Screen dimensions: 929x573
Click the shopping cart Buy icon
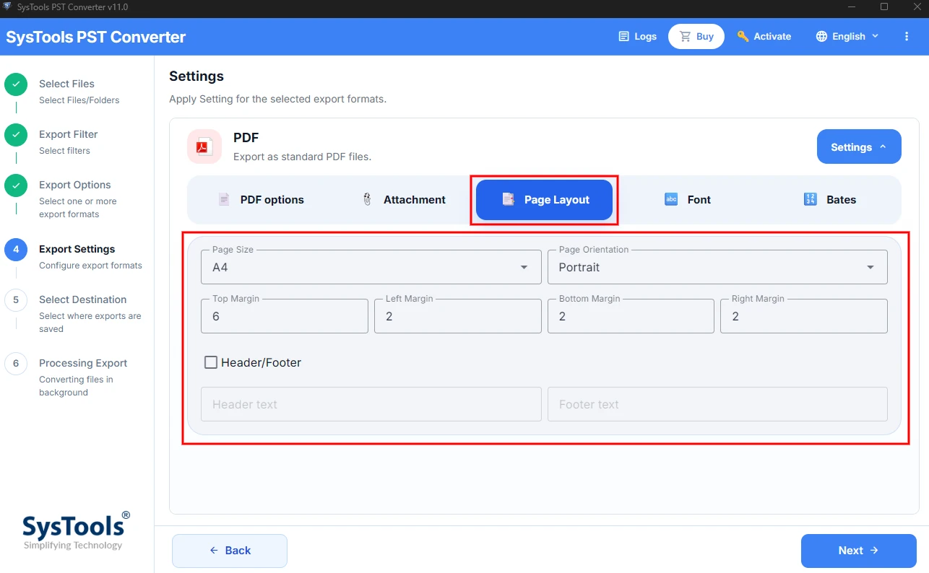point(686,36)
